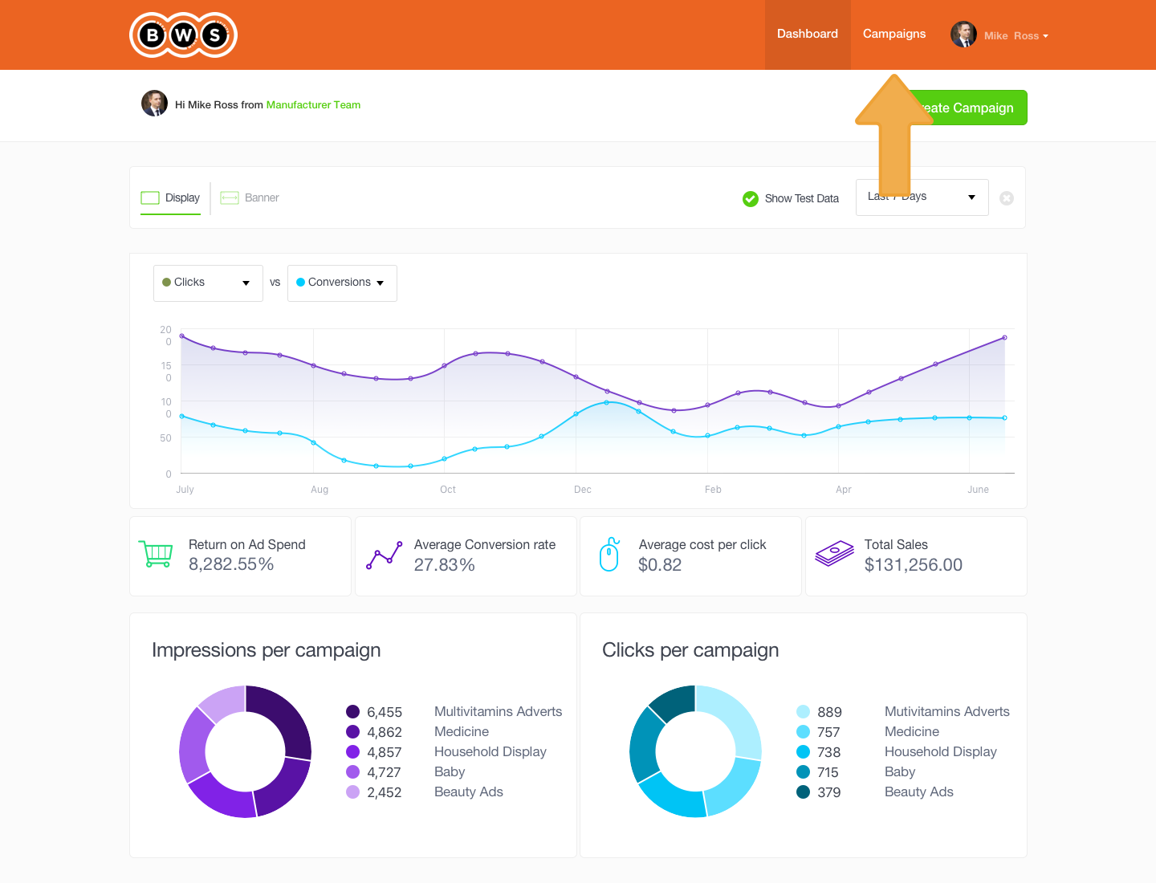Click the Clicks per campaign heading
This screenshot has width=1156, height=883.
[x=690, y=650]
